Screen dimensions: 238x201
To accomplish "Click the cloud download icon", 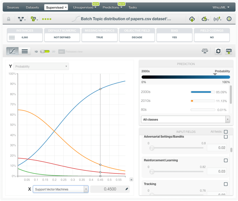I will [x=192, y=19].
